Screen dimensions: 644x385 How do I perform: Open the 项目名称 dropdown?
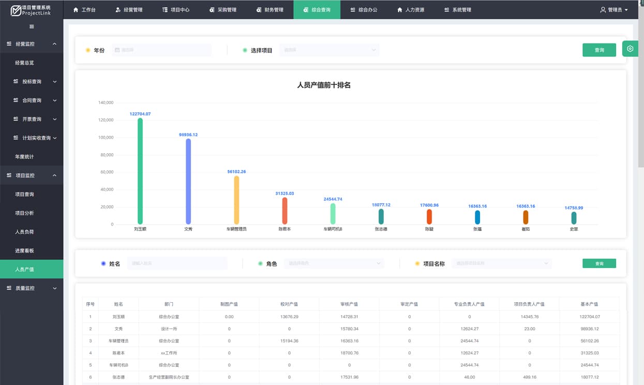tap(501, 263)
